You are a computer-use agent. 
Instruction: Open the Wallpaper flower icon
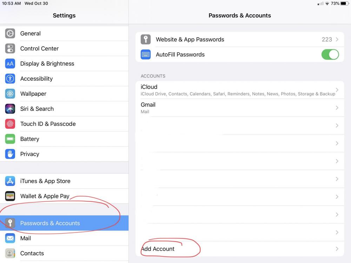tap(10, 94)
